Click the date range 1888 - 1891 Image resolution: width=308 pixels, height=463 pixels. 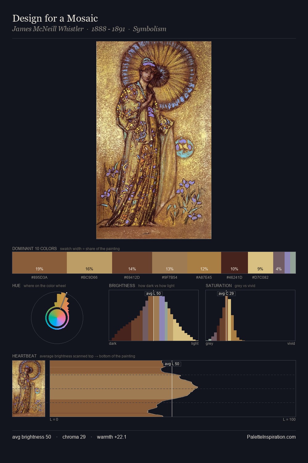[108, 29]
